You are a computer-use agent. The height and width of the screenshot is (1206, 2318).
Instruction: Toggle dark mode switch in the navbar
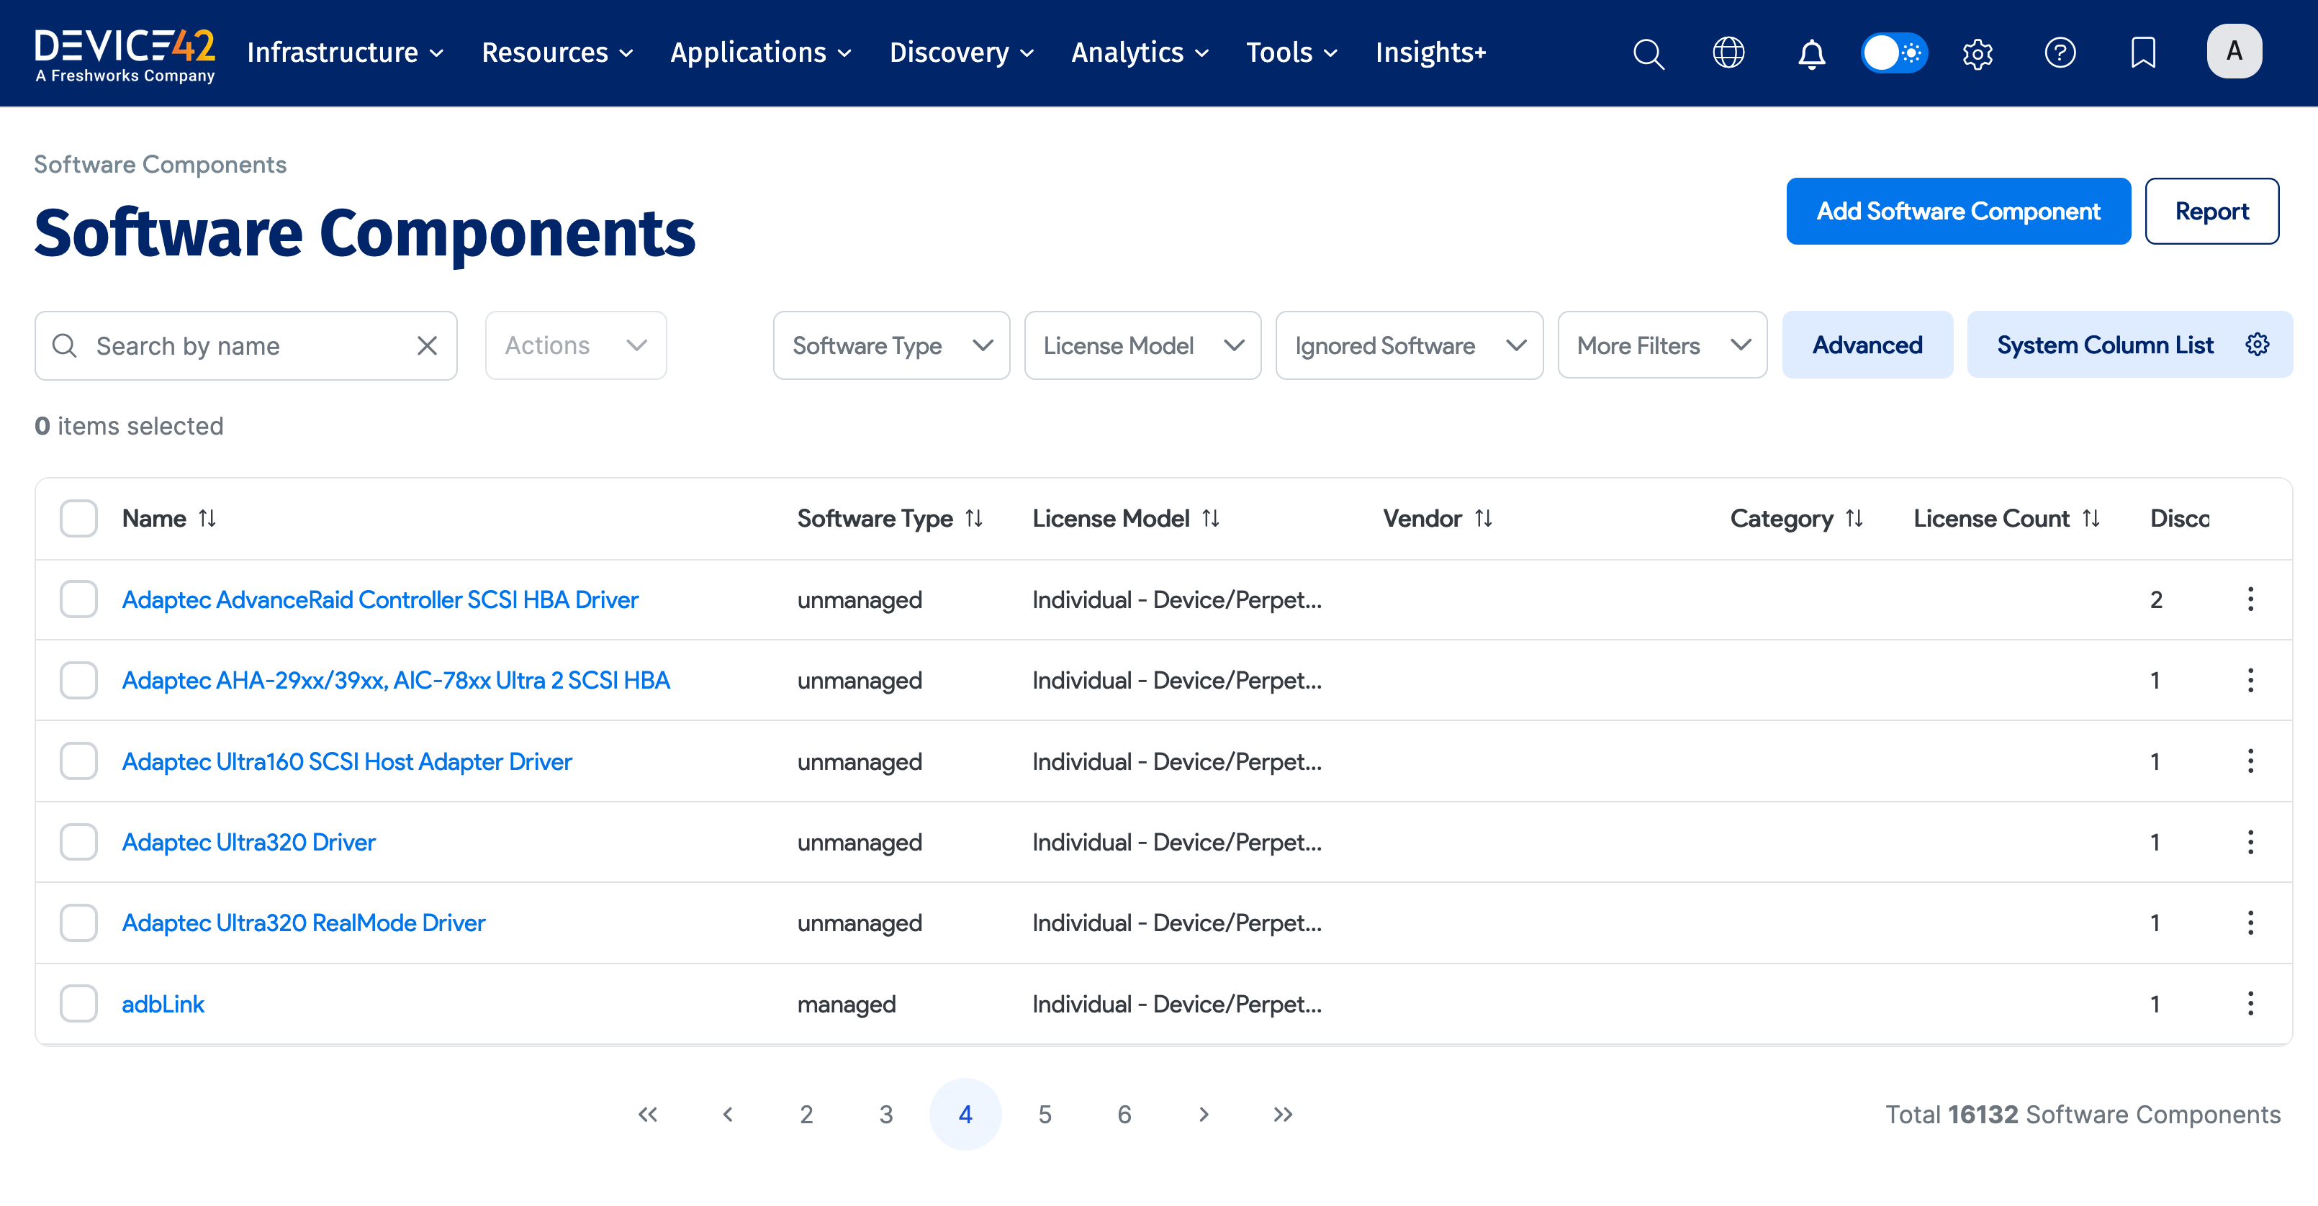[1893, 53]
